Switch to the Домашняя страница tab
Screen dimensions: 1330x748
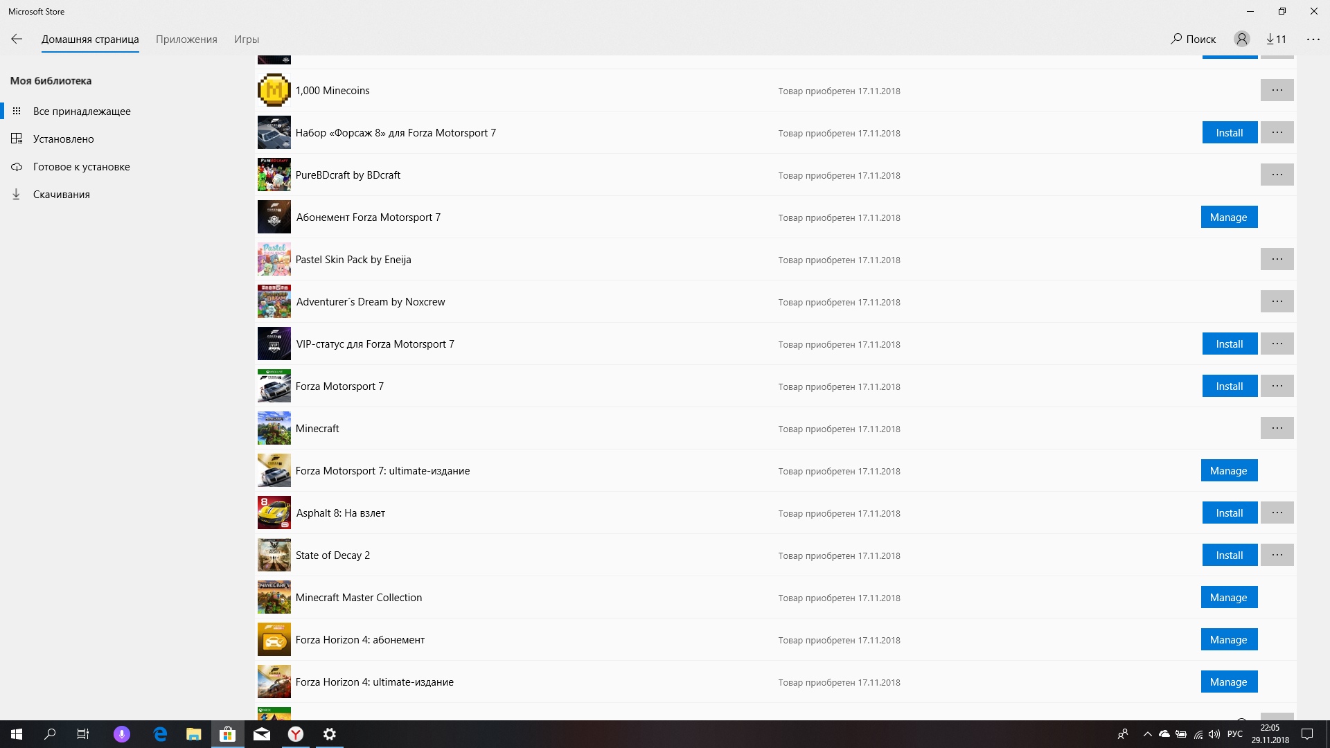point(90,39)
